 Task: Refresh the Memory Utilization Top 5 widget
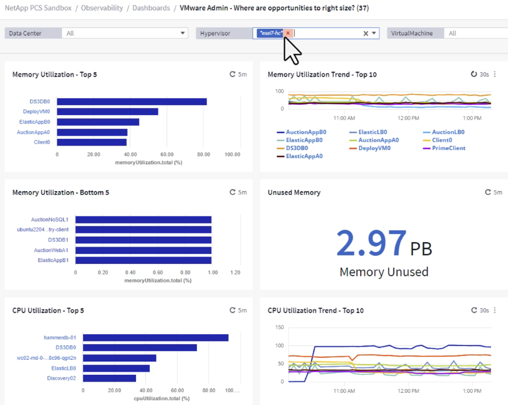pos(232,74)
